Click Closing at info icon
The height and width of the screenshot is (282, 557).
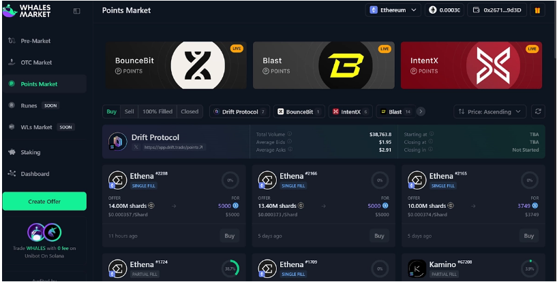tap(431, 142)
